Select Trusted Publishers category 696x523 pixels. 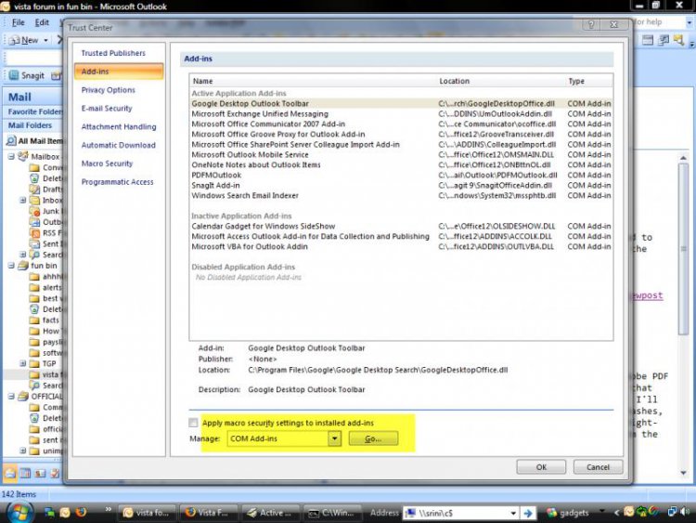pos(113,53)
